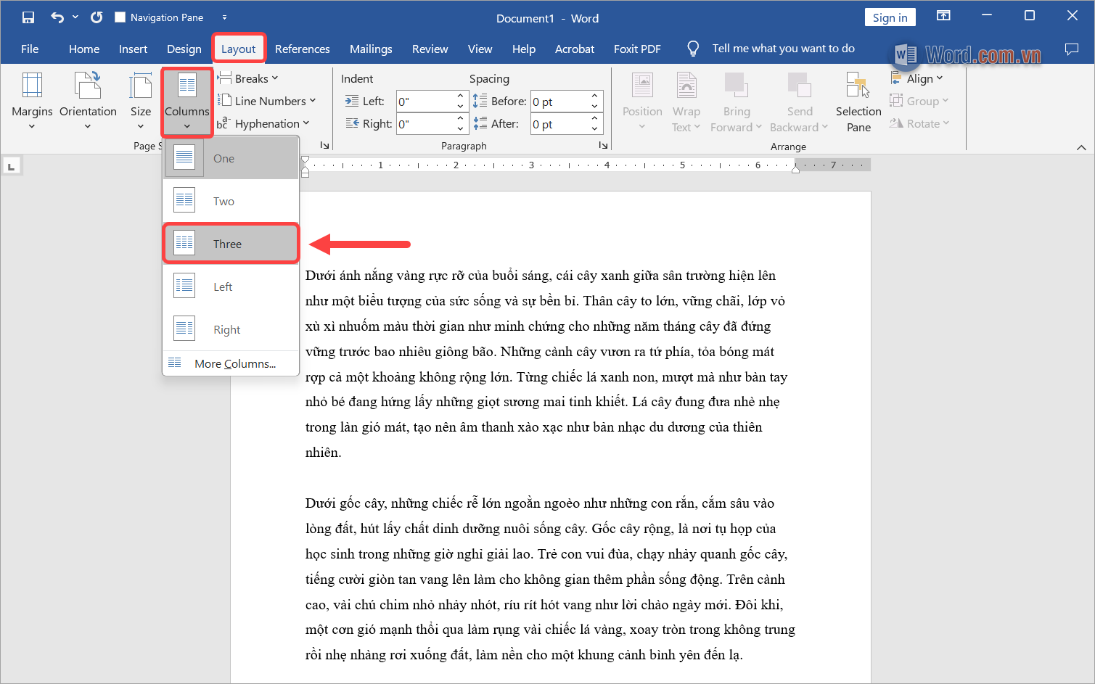Click the Sign in button
The width and height of the screenshot is (1095, 684).
click(x=890, y=17)
